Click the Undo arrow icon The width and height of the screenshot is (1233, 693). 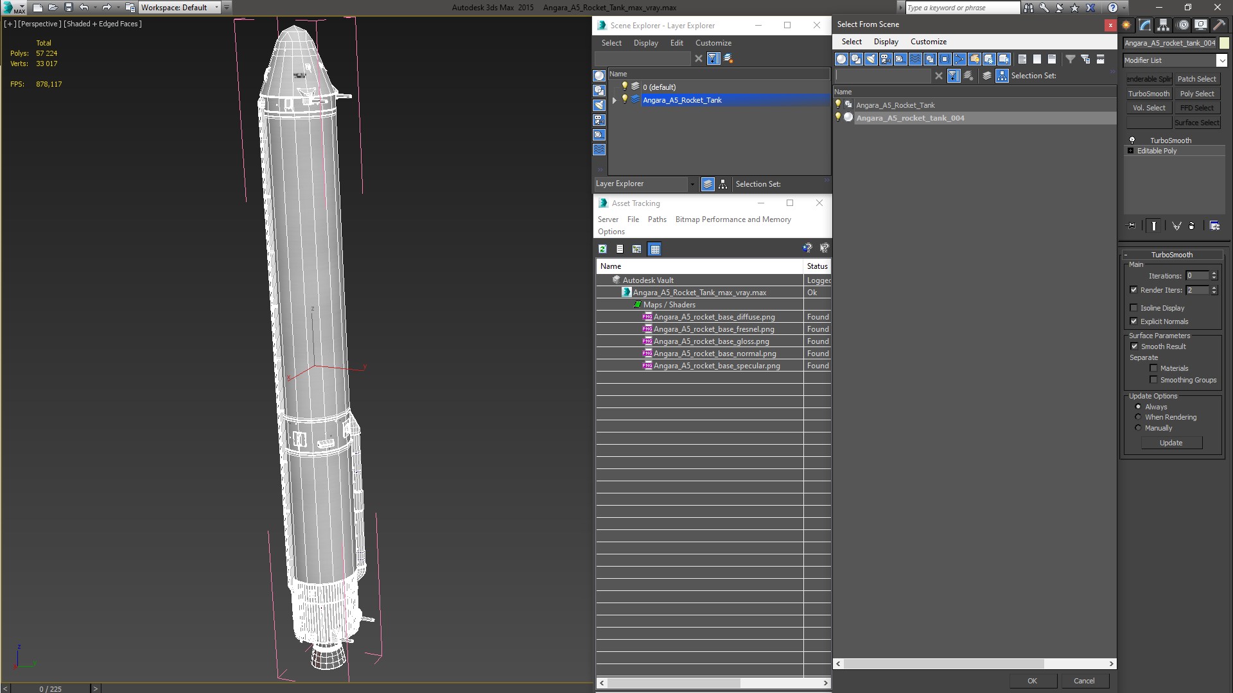pos(83,8)
